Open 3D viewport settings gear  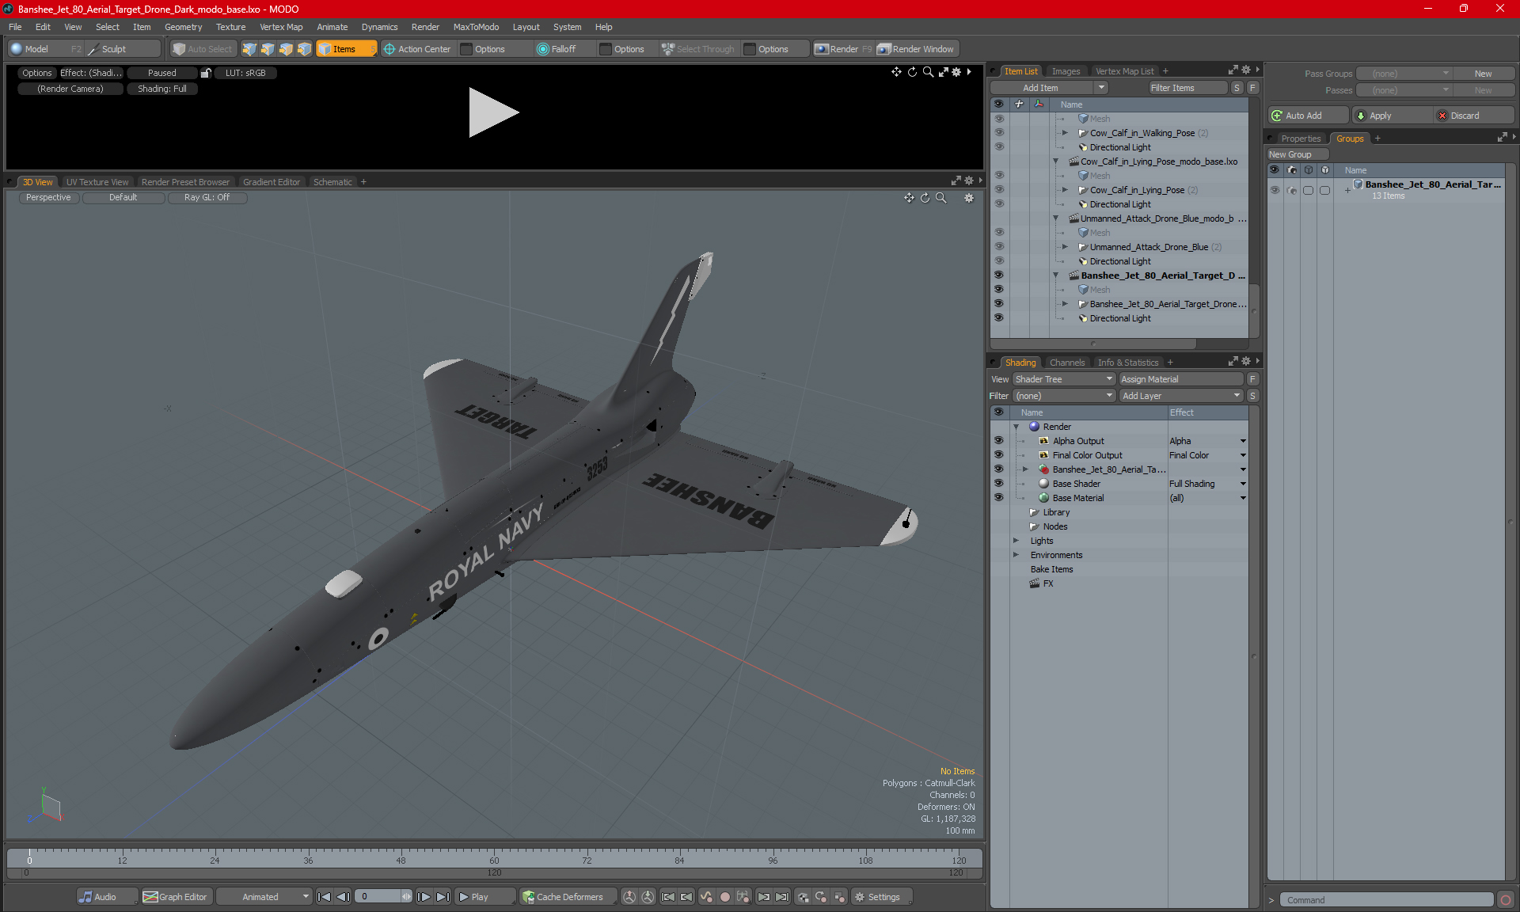click(x=969, y=198)
